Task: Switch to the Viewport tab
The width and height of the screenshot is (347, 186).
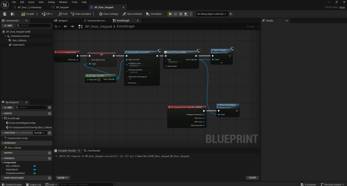Action: click(x=63, y=21)
